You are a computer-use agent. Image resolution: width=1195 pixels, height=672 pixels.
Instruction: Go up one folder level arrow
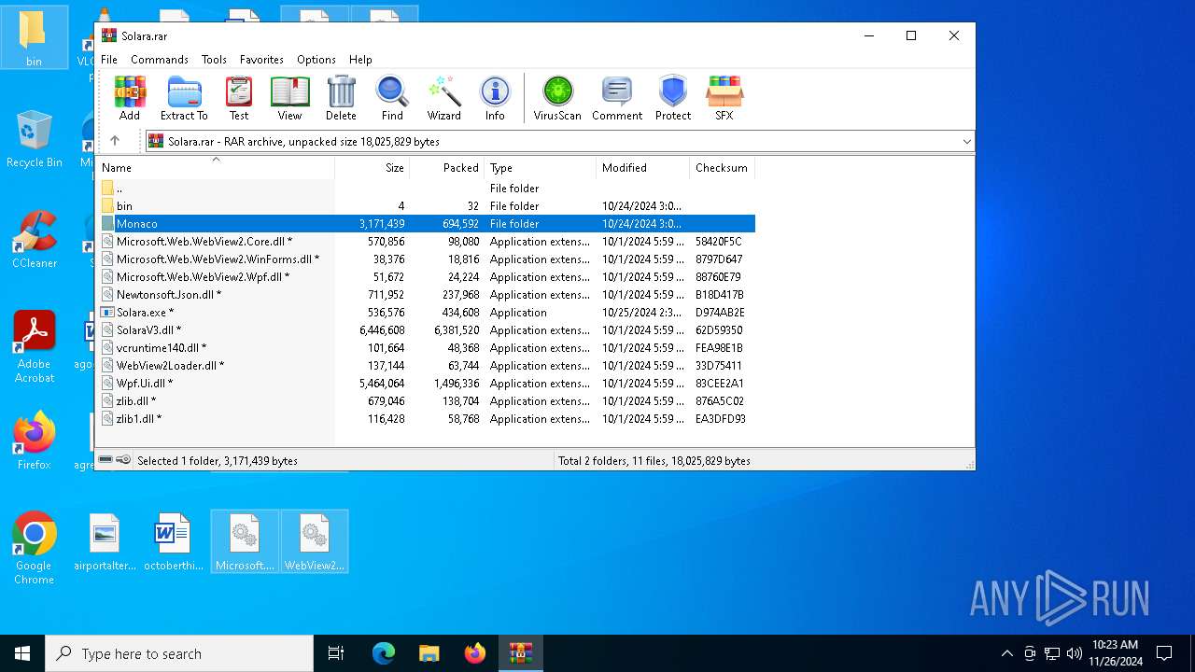[115, 141]
